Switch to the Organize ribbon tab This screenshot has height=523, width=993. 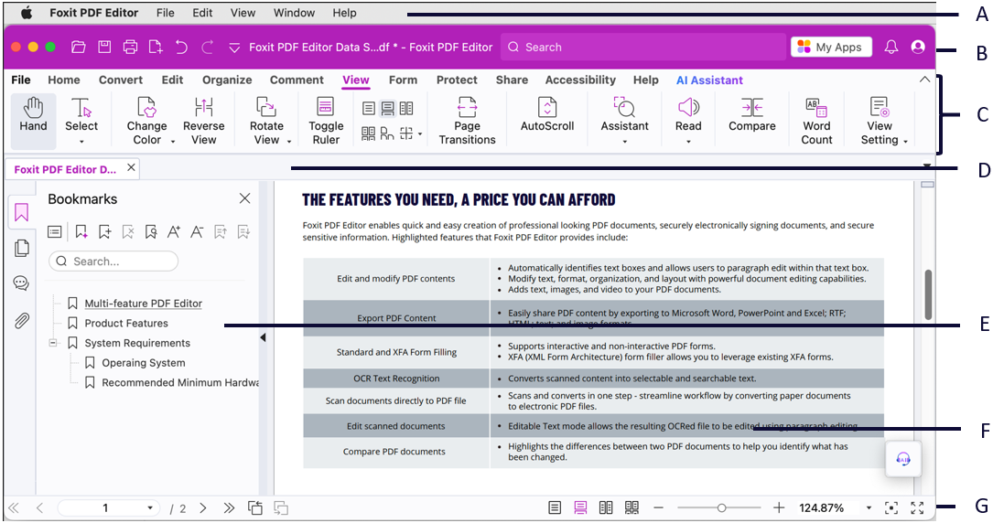tap(227, 80)
